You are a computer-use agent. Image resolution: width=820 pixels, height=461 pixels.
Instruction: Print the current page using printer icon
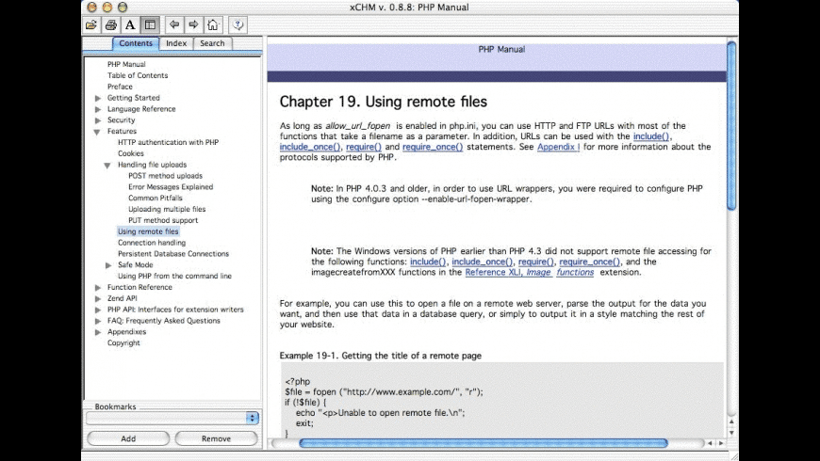[110, 24]
